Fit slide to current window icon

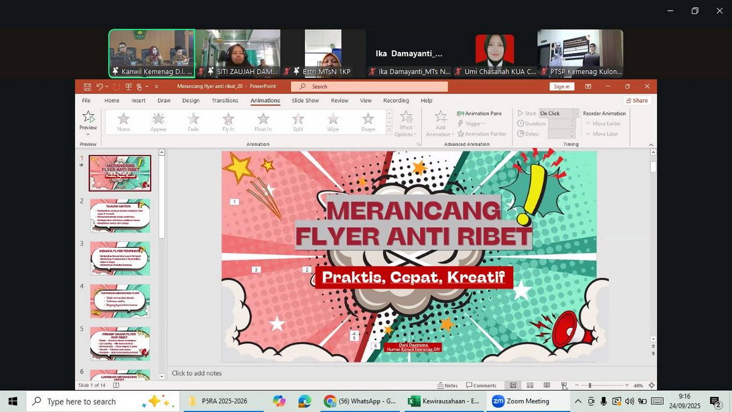pyautogui.click(x=651, y=385)
